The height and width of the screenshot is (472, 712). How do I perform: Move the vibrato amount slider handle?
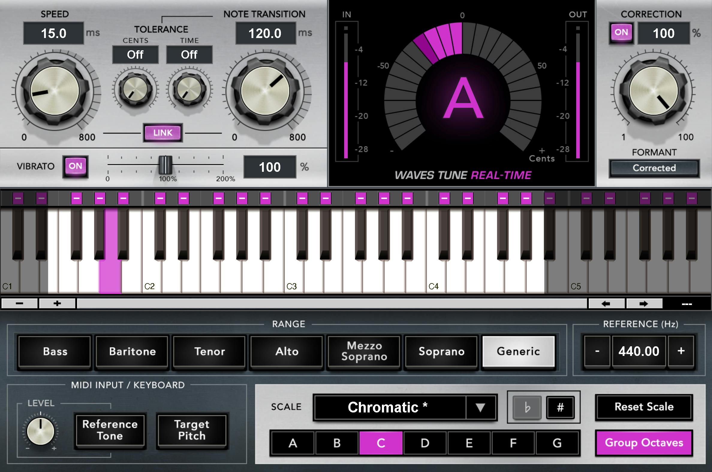point(165,166)
